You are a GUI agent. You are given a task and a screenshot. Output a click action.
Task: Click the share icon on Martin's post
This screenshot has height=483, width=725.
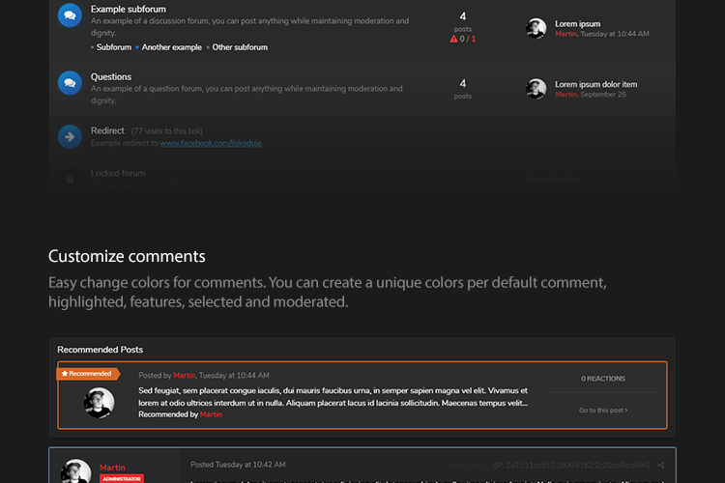(661, 465)
